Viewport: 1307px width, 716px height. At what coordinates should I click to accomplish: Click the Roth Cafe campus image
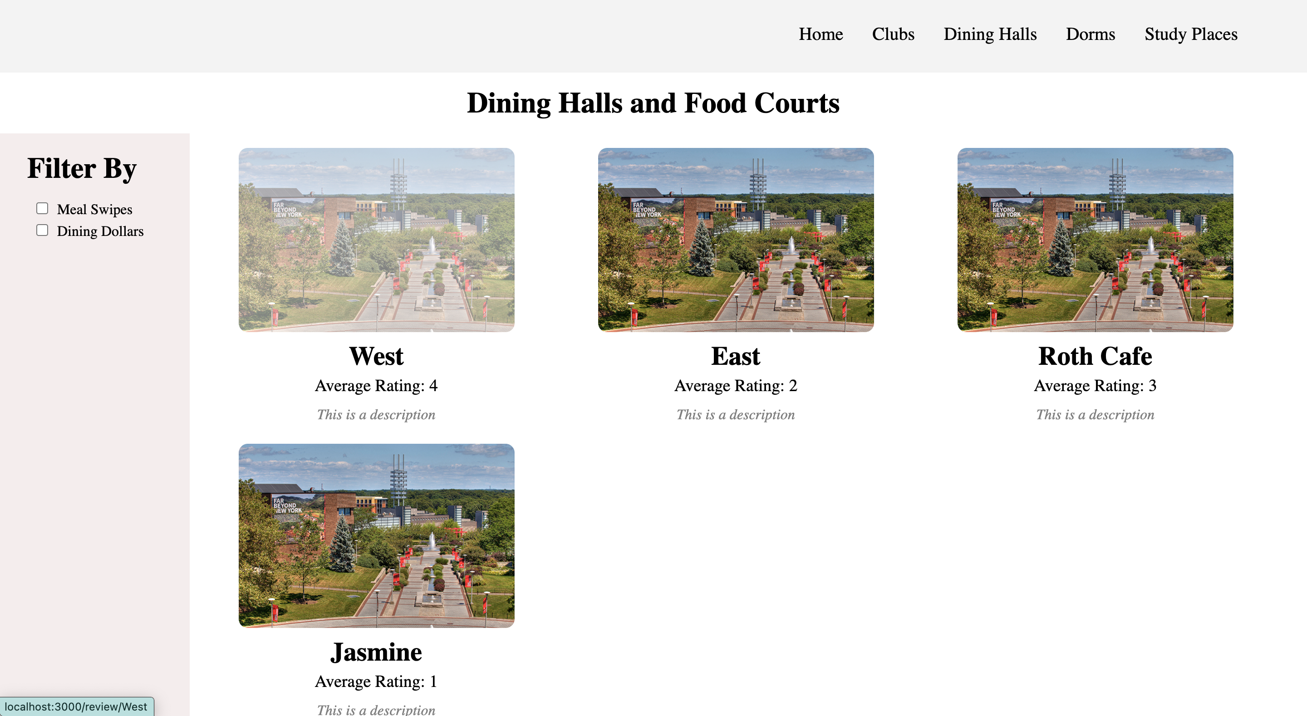coord(1095,240)
